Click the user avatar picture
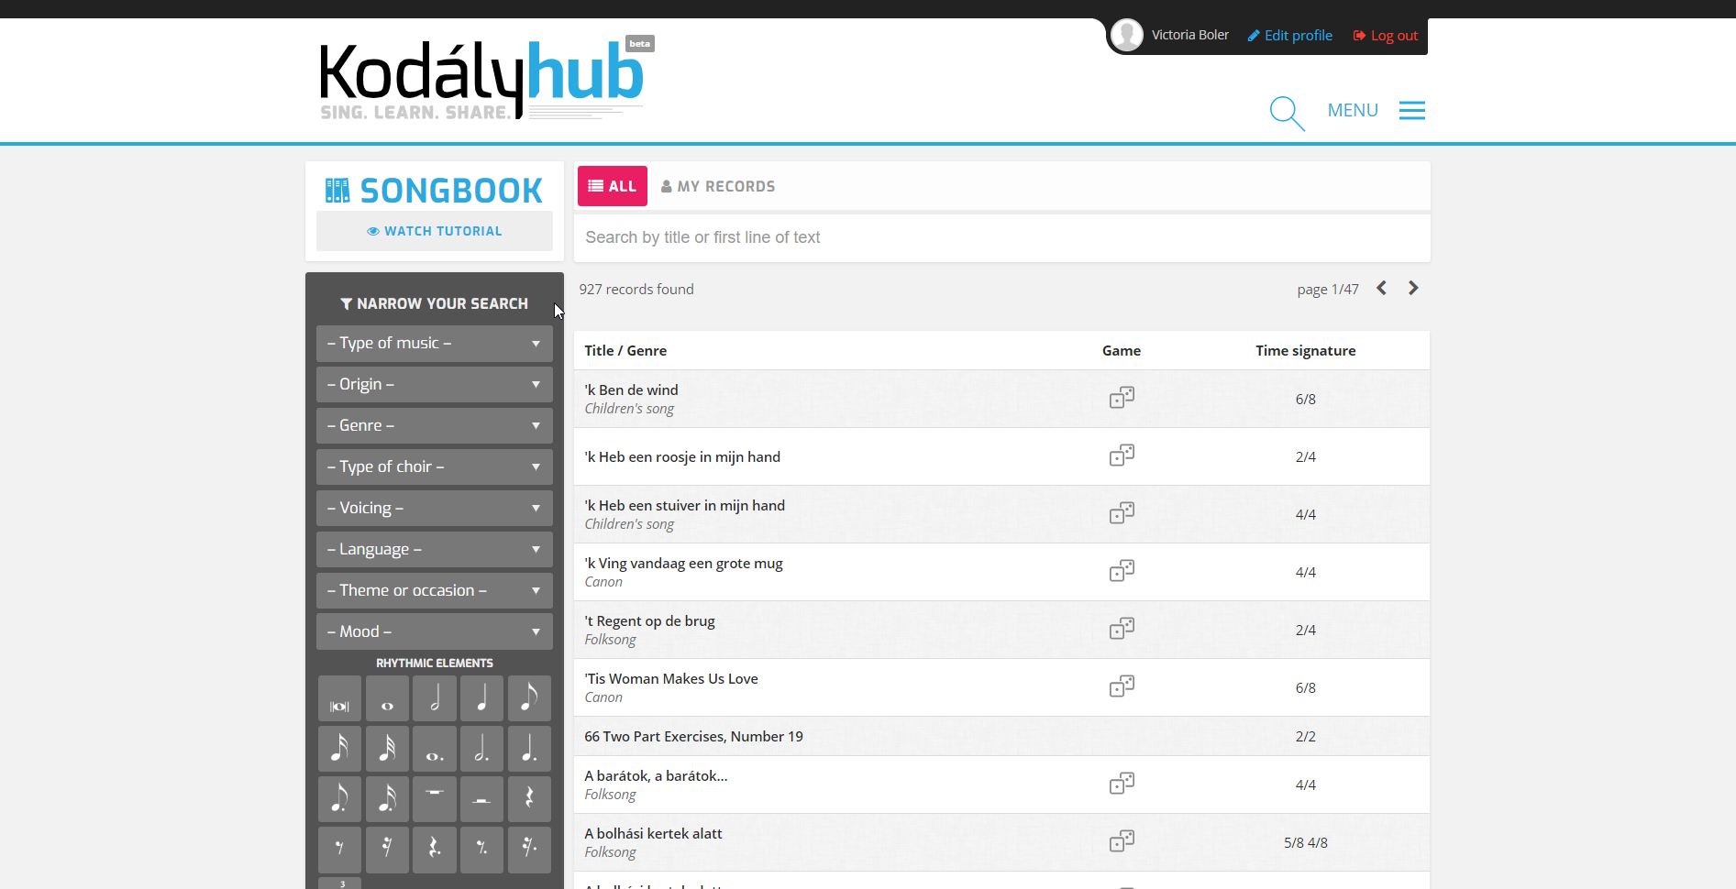This screenshot has height=889, width=1736. (1127, 35)
